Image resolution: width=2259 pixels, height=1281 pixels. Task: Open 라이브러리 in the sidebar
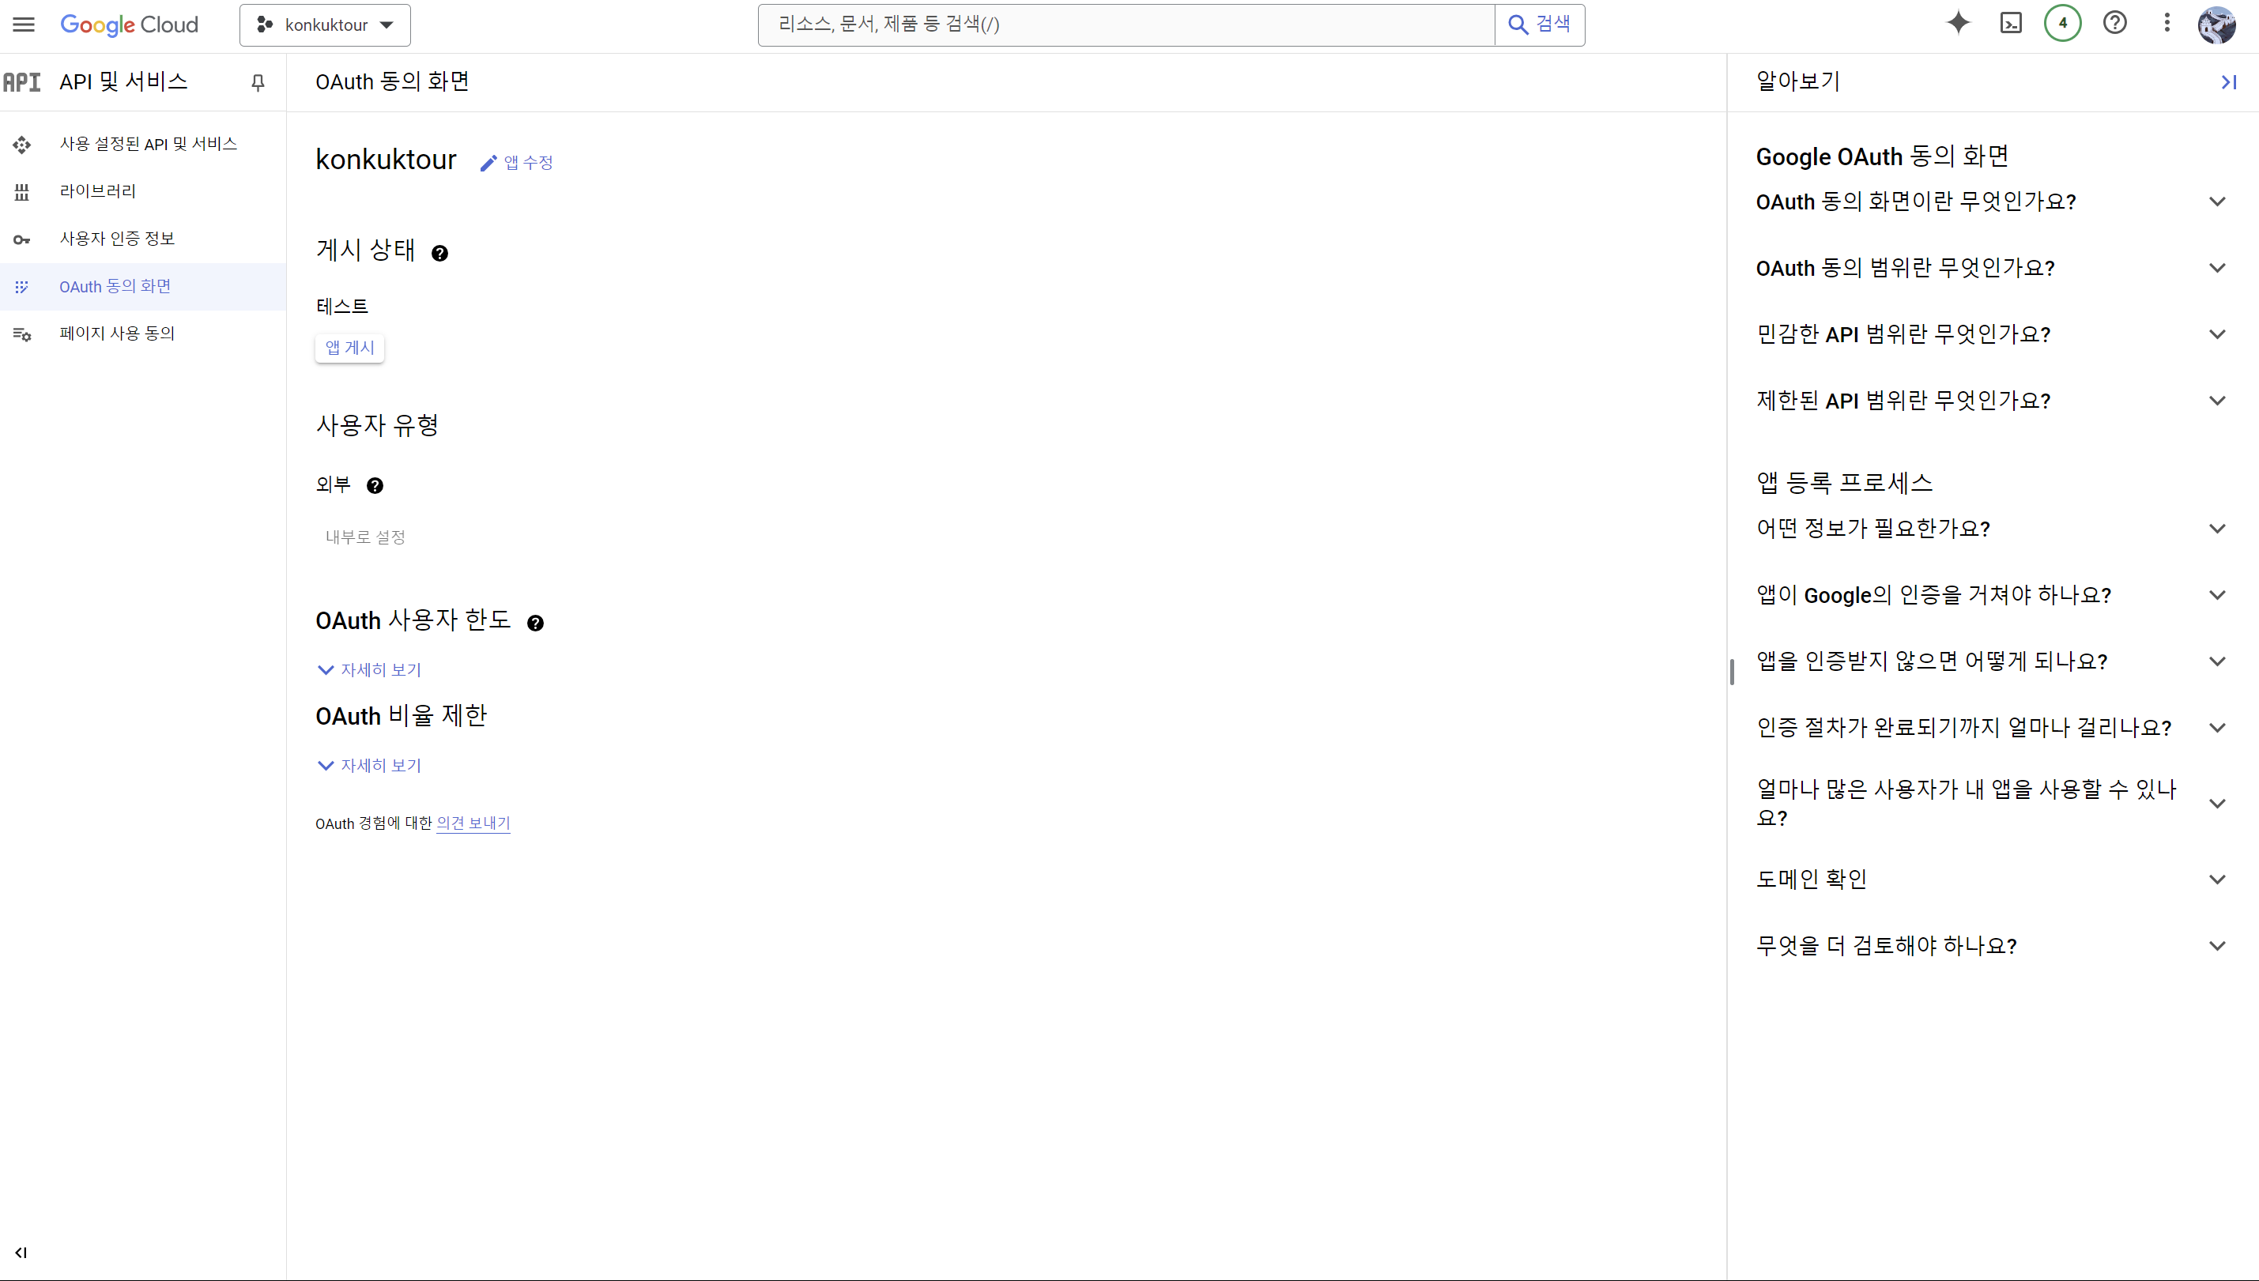tap(98, 191)
